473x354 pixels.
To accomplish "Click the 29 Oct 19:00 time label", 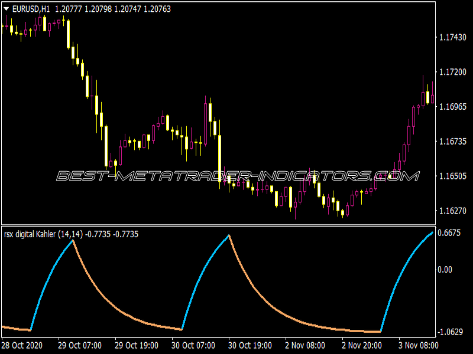I will pos(137,345).
